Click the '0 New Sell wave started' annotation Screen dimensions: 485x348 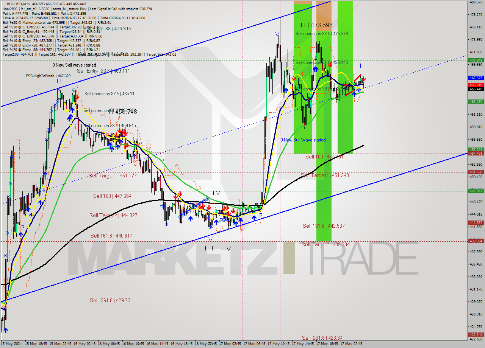[74, 65]
